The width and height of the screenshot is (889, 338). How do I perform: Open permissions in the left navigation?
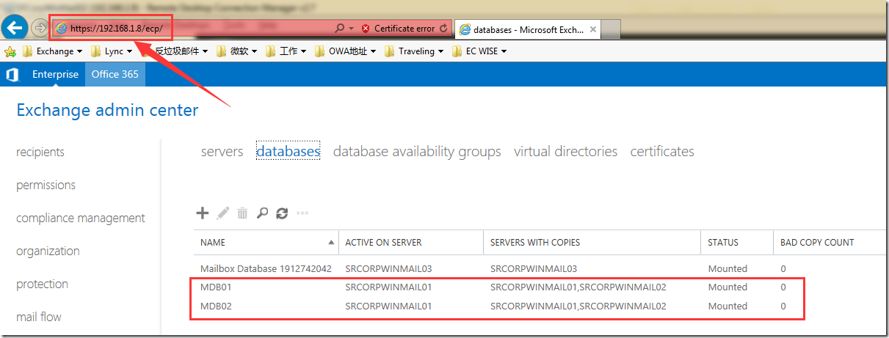click(46, 185)
